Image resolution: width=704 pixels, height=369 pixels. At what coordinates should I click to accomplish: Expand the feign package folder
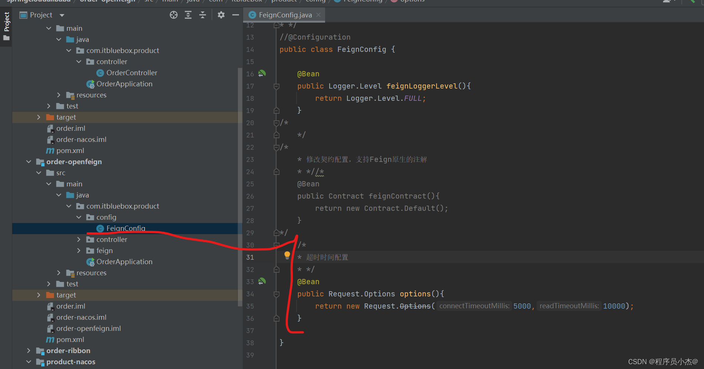[x=79, y=250]
